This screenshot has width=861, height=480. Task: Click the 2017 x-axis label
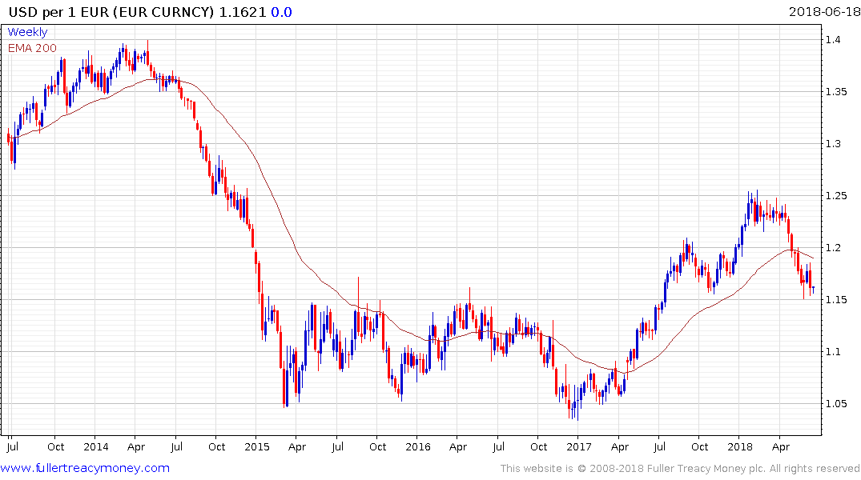(x=579, y=447)
